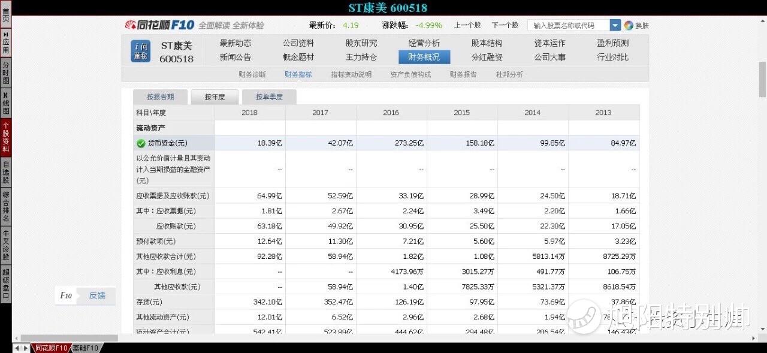Click the stock name or code input
The width and height of the screenshot is (767, 353).
(x=569, y=25)
